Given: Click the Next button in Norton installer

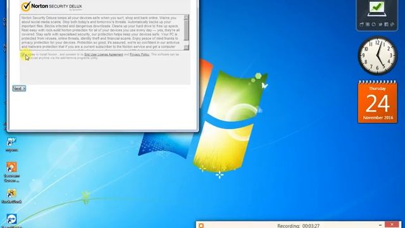Looking at the screenshot, I should click(19, 89).
